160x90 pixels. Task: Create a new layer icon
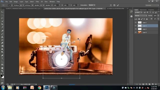[x=153, y=84]
